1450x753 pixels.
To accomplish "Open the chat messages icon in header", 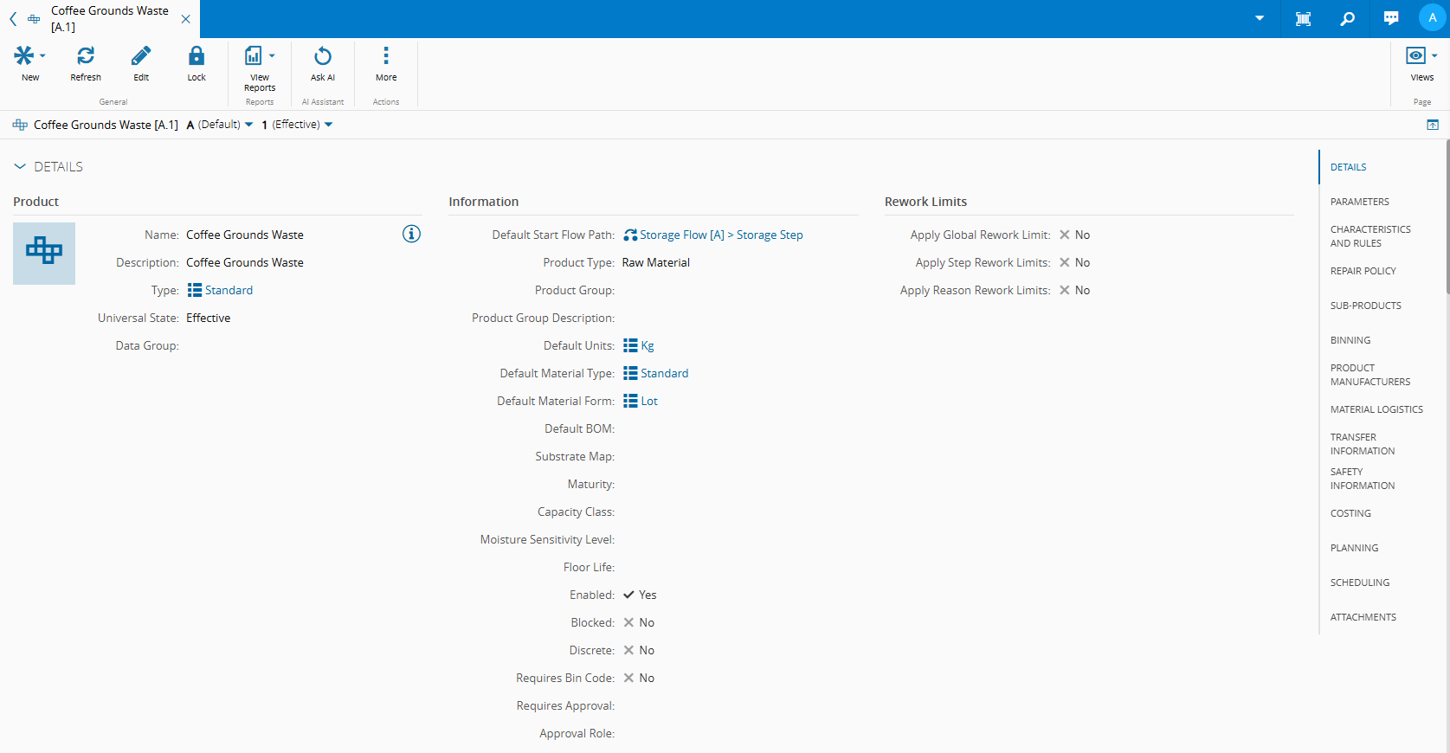I will click(1391, 18).
